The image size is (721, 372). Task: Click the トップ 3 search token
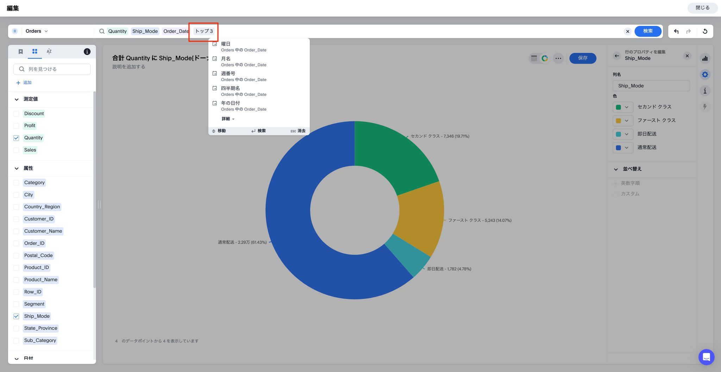pos(204,31)
